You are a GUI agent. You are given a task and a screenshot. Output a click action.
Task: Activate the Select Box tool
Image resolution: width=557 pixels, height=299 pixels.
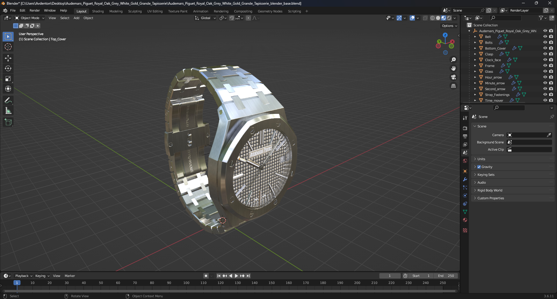(8, 37)
